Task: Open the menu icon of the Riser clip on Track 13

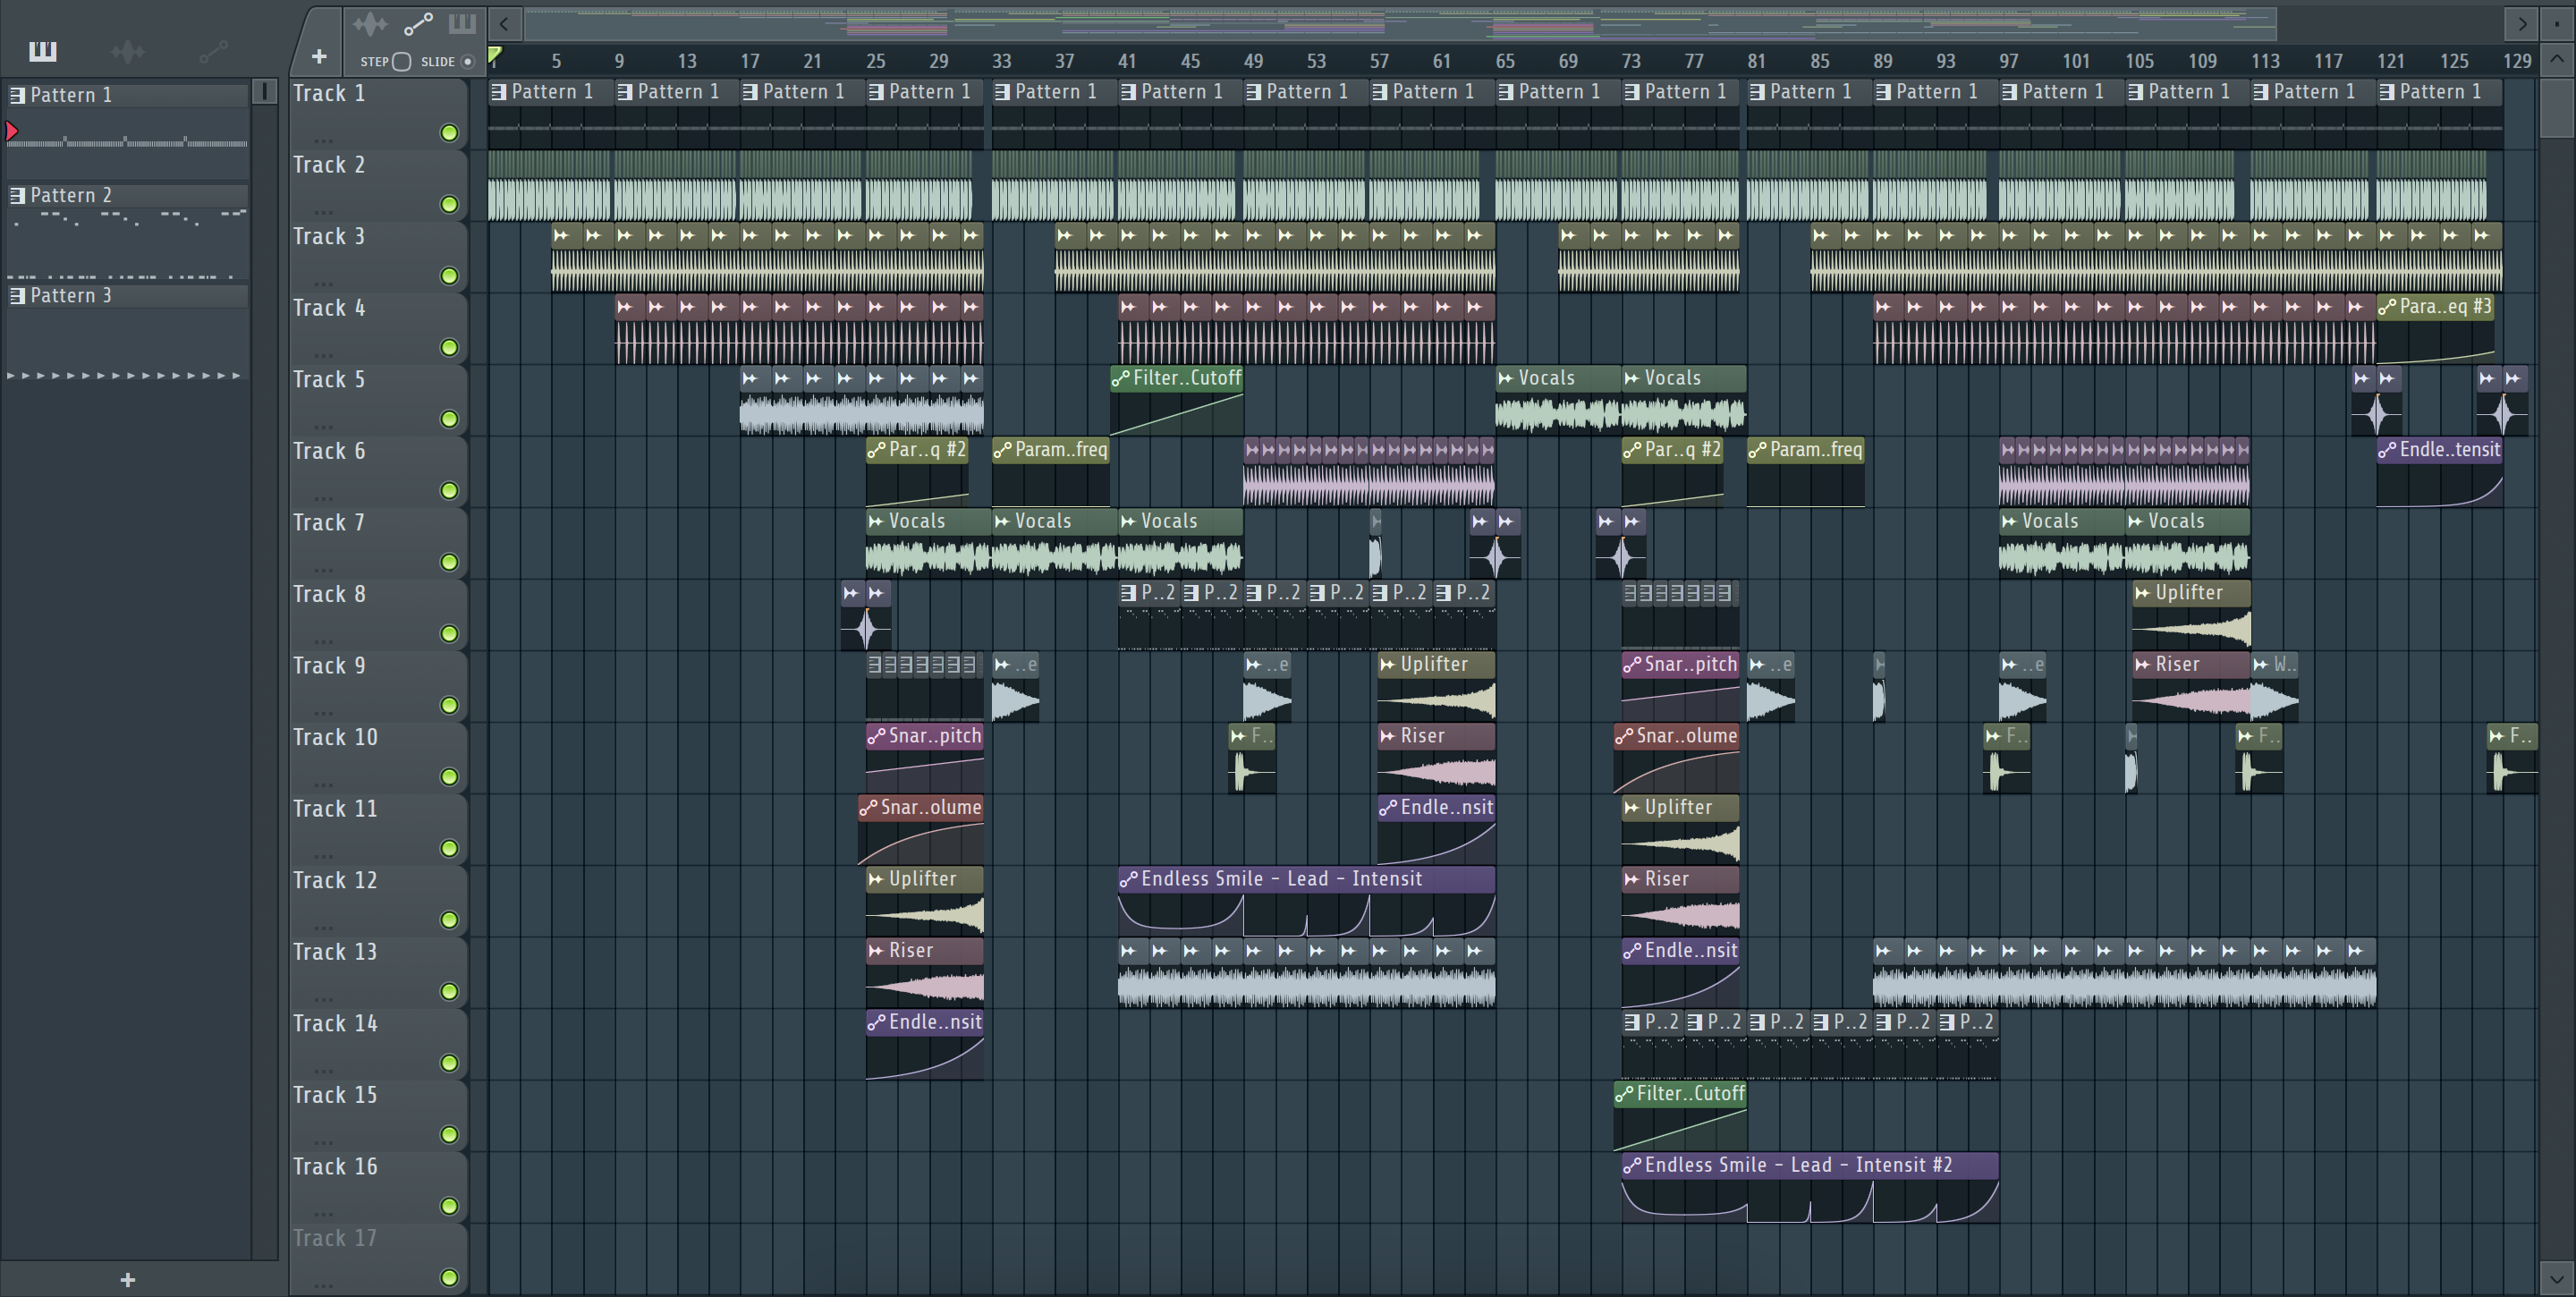Action: pyautogui.click(x=876, y=951)
